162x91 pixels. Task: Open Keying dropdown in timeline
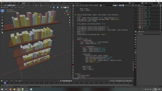(12, 81)
